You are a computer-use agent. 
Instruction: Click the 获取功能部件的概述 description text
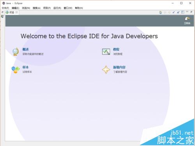[x=33, y=54]
